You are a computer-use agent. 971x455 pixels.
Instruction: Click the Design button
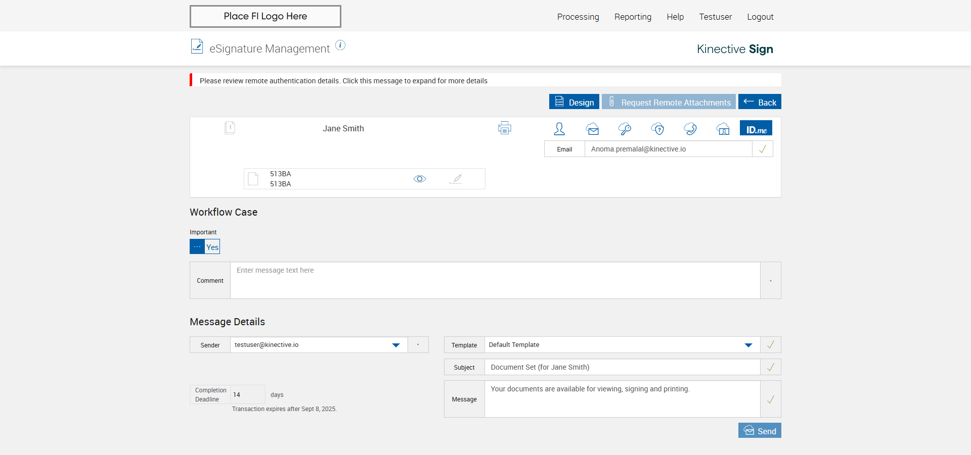(574, 102)
